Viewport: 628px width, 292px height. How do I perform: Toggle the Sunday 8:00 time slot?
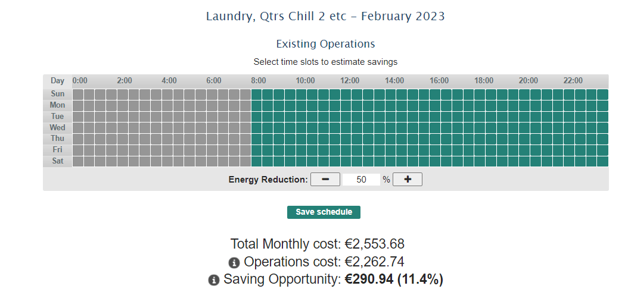point(257,94)
